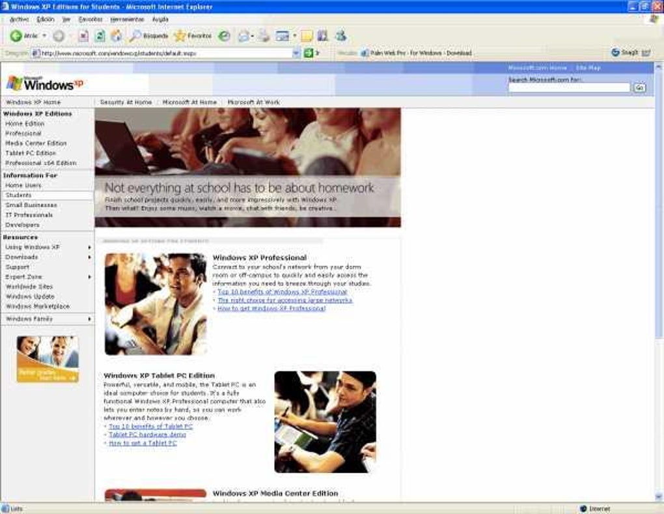This screenshot has width=664, height=514.
Task: Open How to get Windows XP Professional link
Action: (271, 309)
